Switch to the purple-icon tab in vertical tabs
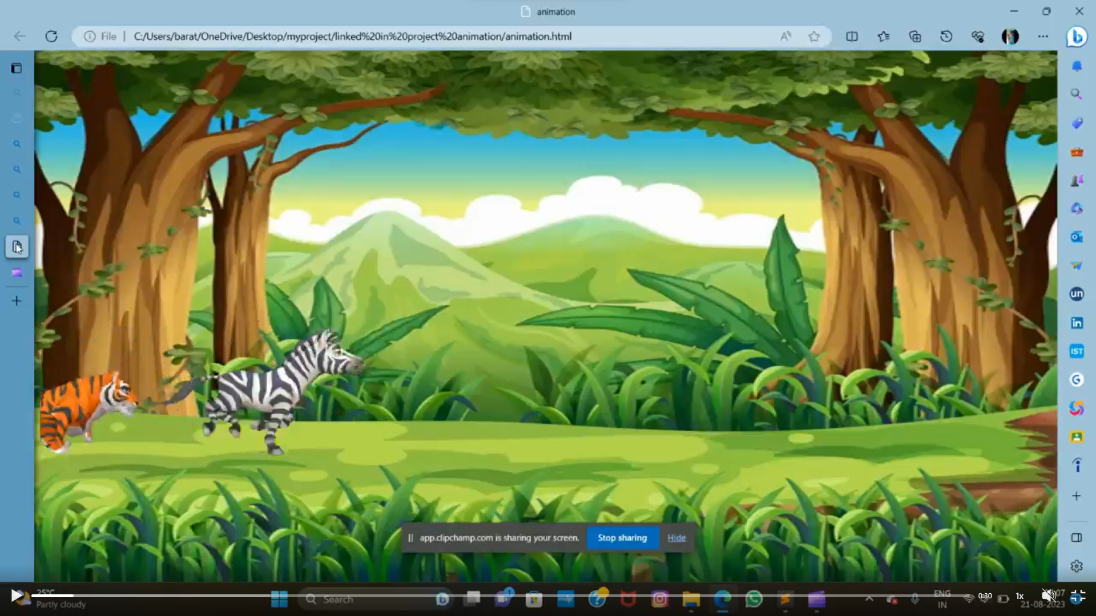The height and width of the screenshot is (616, 1096). click(x=17, y=273)
